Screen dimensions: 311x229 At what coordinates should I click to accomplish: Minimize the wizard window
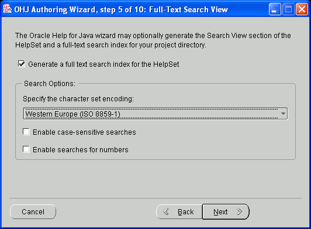tap(275, 9)
